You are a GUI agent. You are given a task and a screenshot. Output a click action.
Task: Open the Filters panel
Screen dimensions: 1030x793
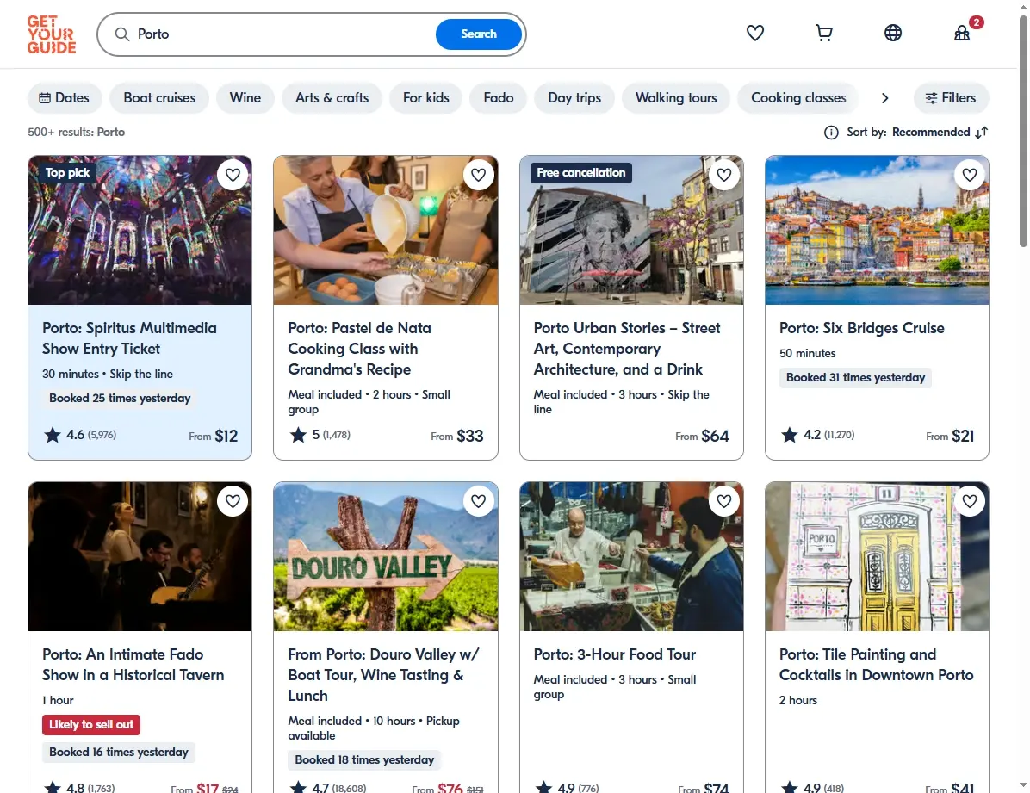pos(951,98)
